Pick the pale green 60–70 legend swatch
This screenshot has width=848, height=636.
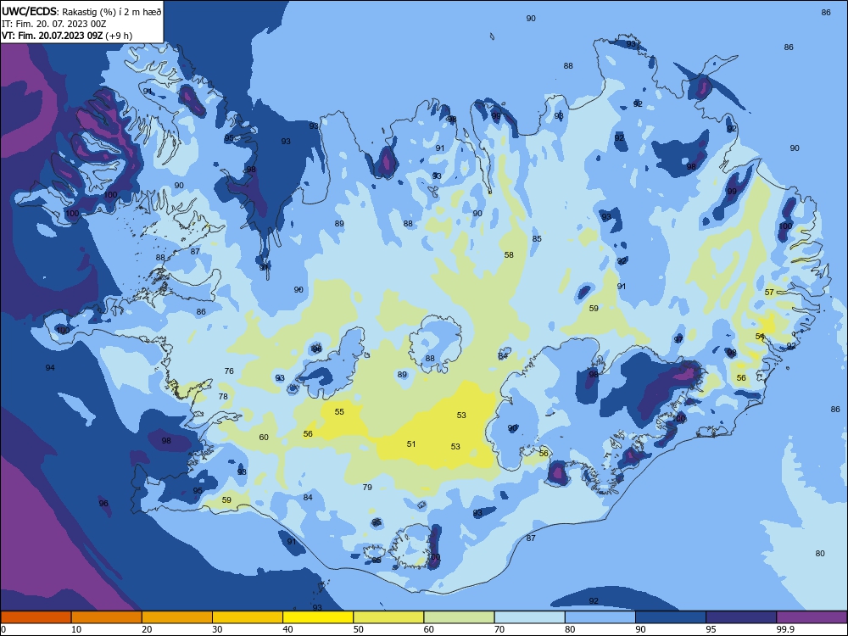(x=459, y=617)
